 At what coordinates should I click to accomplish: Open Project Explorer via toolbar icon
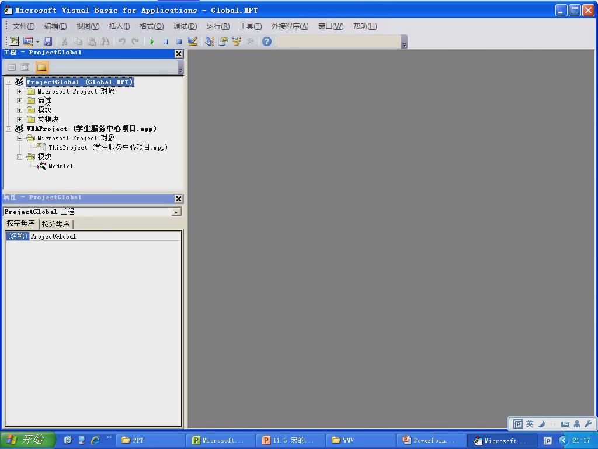point(210,42)
